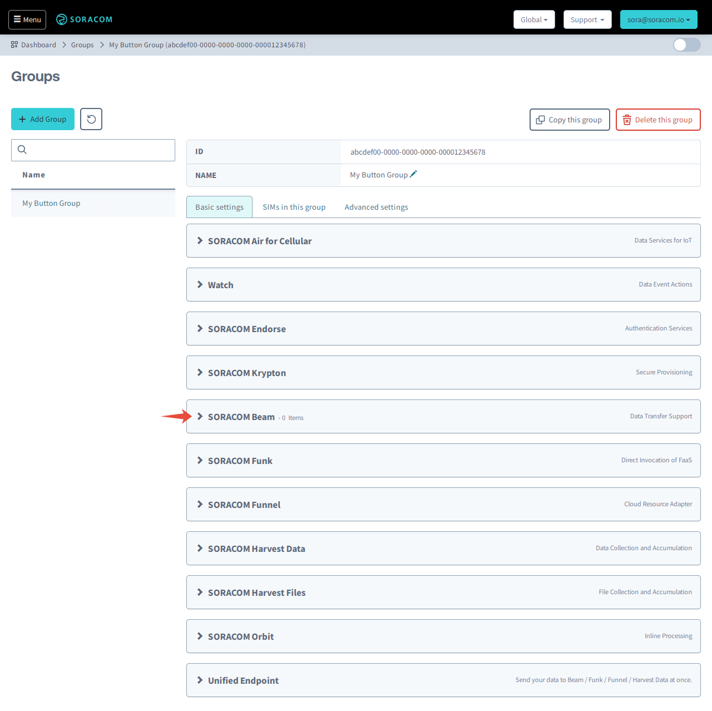Expand SORACOM Funk section
This screenshot has height=711, width=712.
click(x=443, y=461)
